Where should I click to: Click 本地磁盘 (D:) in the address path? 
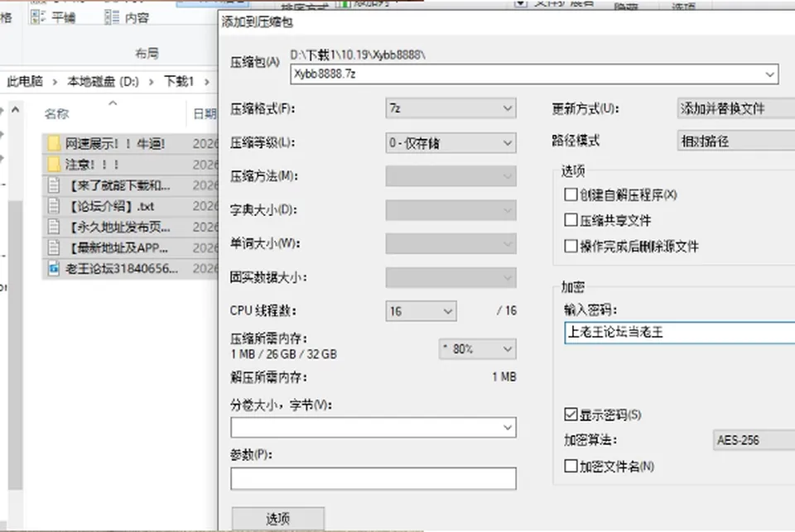(x=103, y=81)
